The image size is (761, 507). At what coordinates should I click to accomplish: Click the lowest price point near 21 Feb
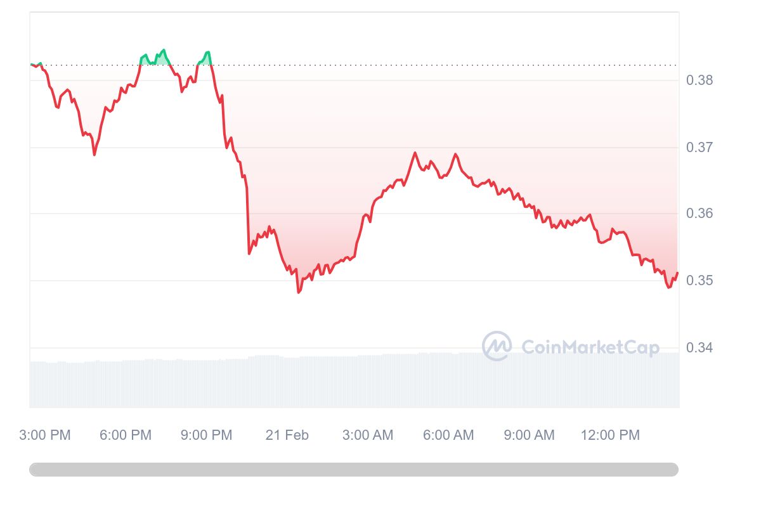click(299, 292)
